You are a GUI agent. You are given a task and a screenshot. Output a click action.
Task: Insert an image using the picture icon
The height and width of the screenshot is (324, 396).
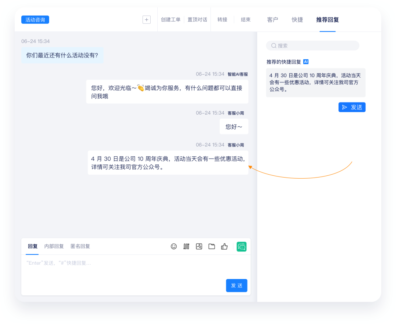coord(199,246)
